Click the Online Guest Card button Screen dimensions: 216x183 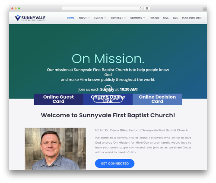[x=58, y=100]
